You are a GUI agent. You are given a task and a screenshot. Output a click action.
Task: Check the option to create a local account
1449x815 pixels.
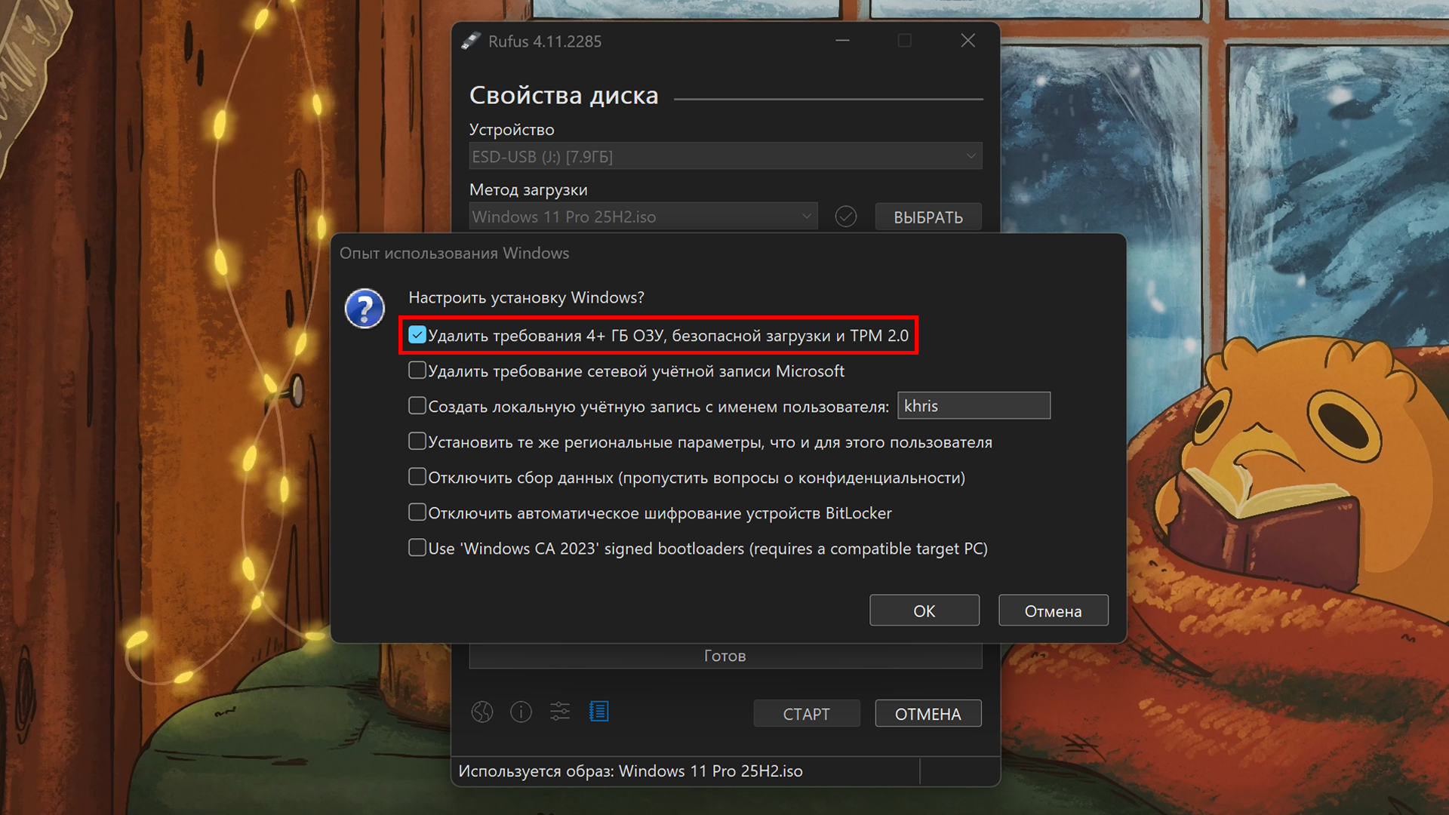417,406
